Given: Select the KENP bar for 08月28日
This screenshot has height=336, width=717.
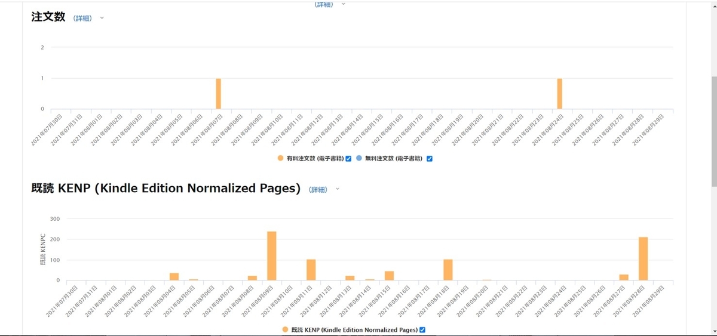Looking at the screenshot, I should [643, 259].
